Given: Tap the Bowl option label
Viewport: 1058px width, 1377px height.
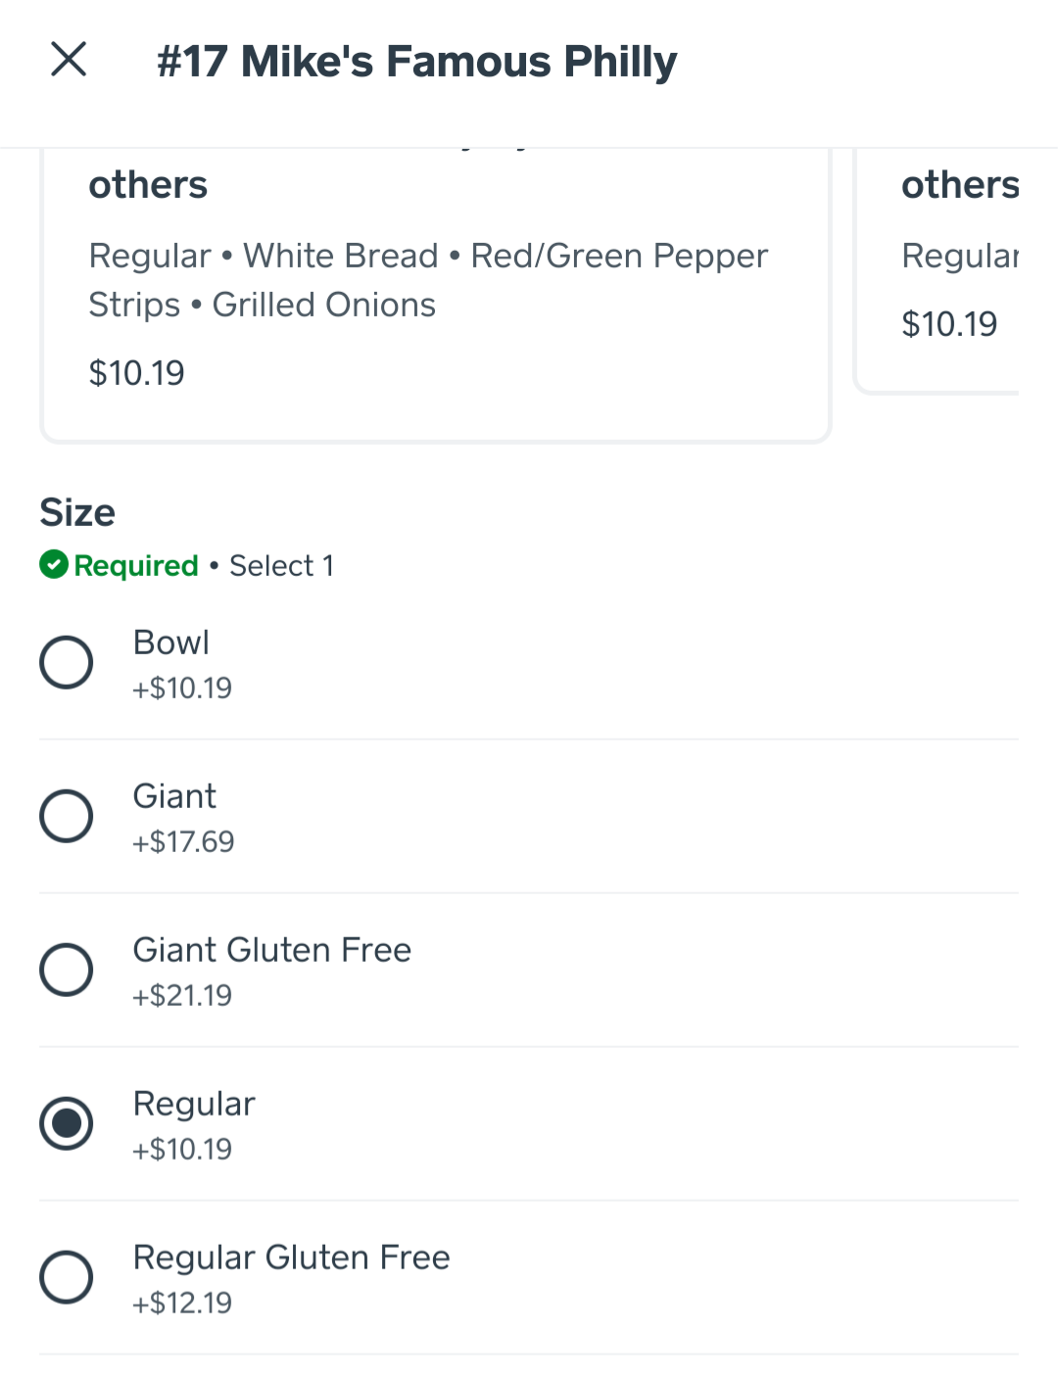Looking at the screenshot, I should [x=171, y=642].
